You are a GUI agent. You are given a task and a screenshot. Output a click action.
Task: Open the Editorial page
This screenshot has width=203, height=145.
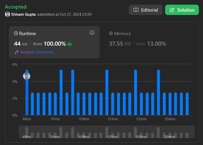click(145, 10)
